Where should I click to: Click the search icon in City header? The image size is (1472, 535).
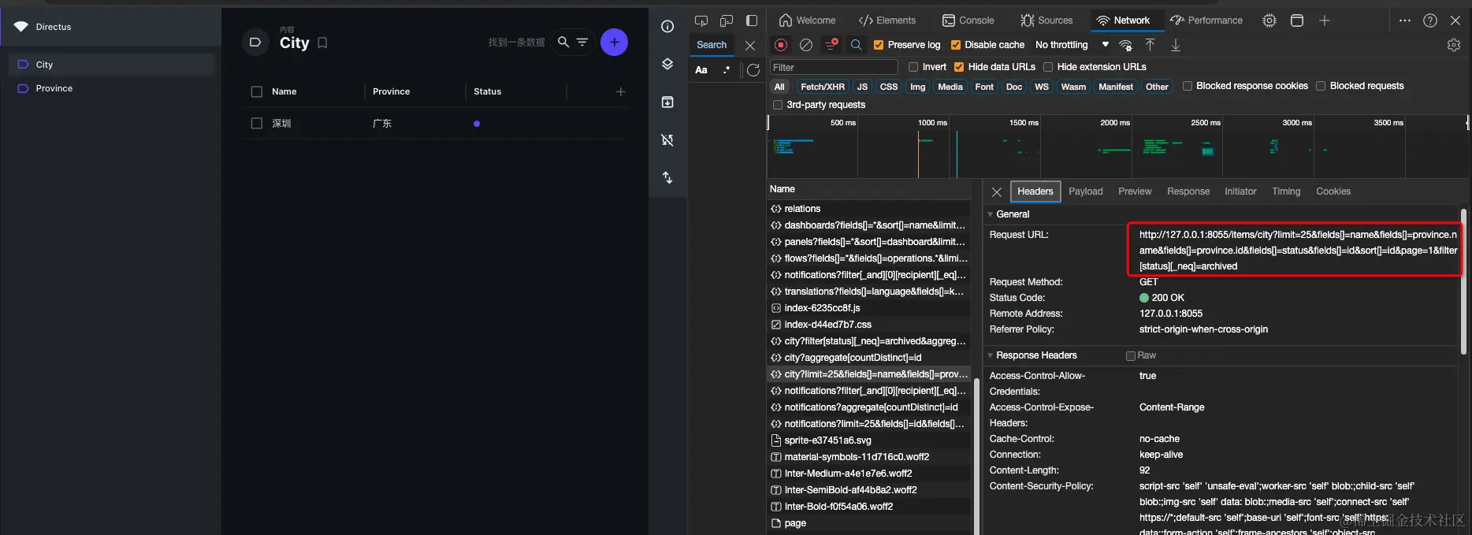point(563,43)
